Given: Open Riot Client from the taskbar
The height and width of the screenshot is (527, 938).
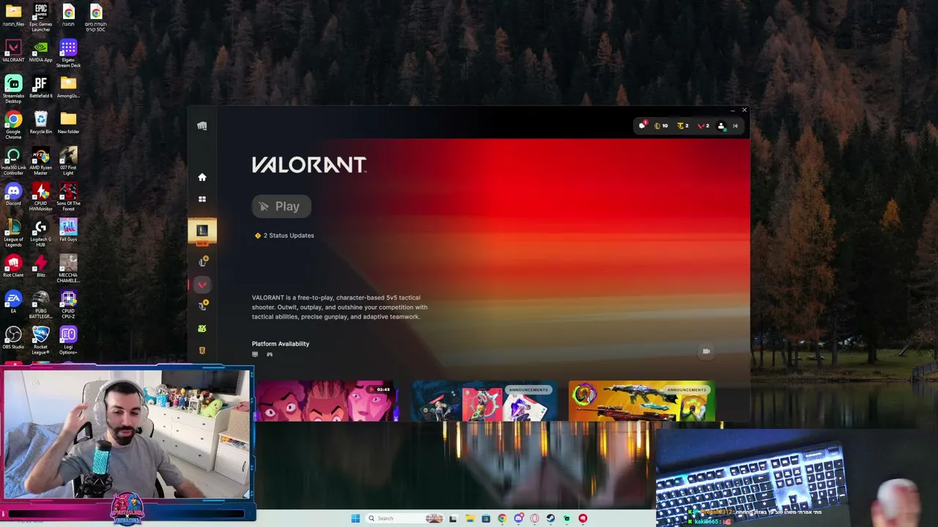Looking at the screenshot, I should tap(583, 518).
